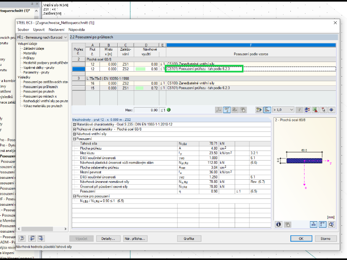Image resolution: width=347 pixels, height=260 pixels.
Task: Go to previous module window arrow icon
Action: click(x=32, y=238)
